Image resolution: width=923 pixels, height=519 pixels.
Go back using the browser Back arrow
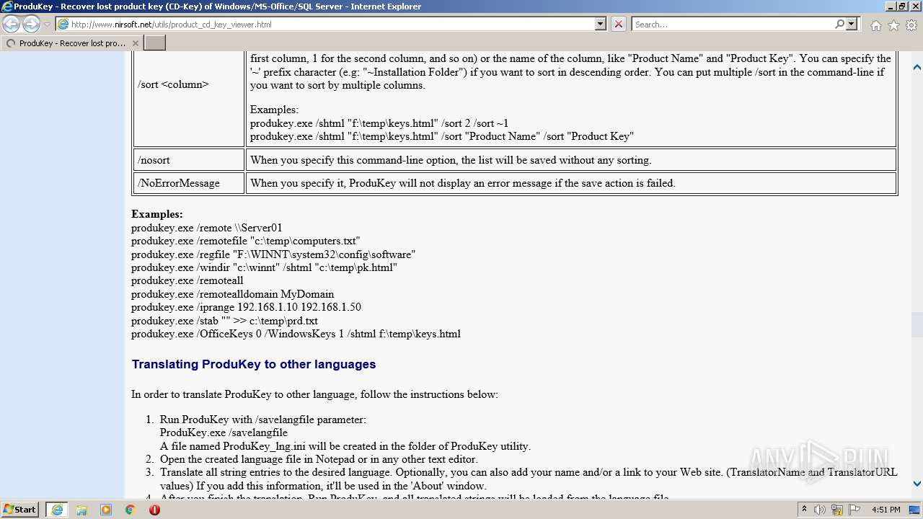[12, 24]
